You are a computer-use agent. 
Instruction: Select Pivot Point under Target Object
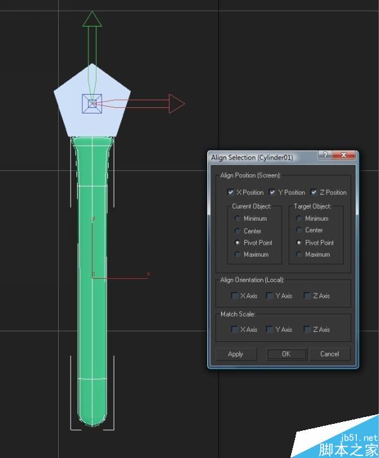[x=299, y=243]
